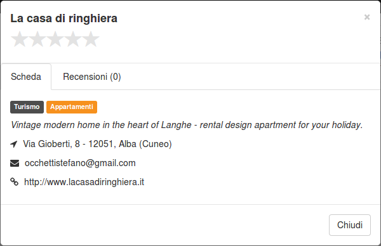Choose the third rating star
381x246 pixels.
click(55, 39)
